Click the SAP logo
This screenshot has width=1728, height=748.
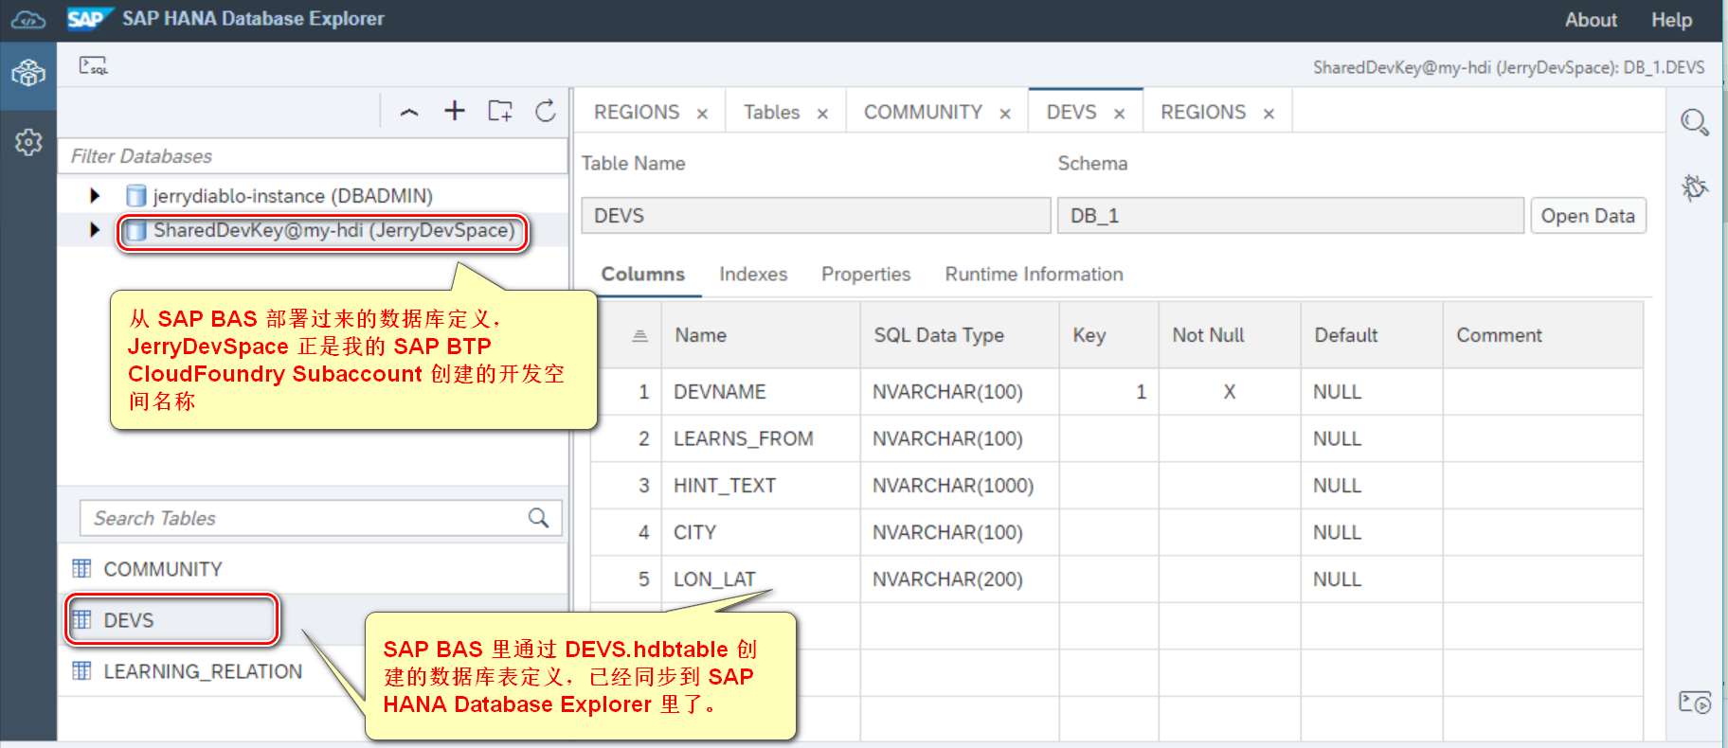coord(89,19)
